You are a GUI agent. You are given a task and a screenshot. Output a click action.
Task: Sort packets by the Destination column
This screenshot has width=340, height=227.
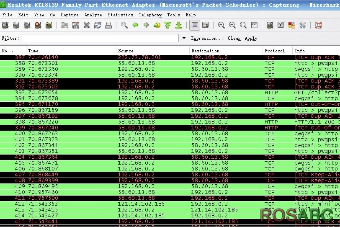click(x=226, y=51)
